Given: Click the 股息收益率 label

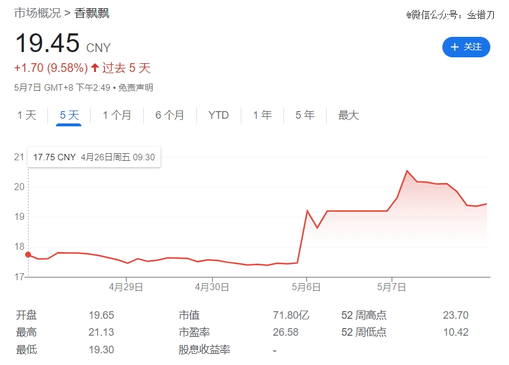Looking at the screenshot, I should pyautogui.click(x=204, y=350).
